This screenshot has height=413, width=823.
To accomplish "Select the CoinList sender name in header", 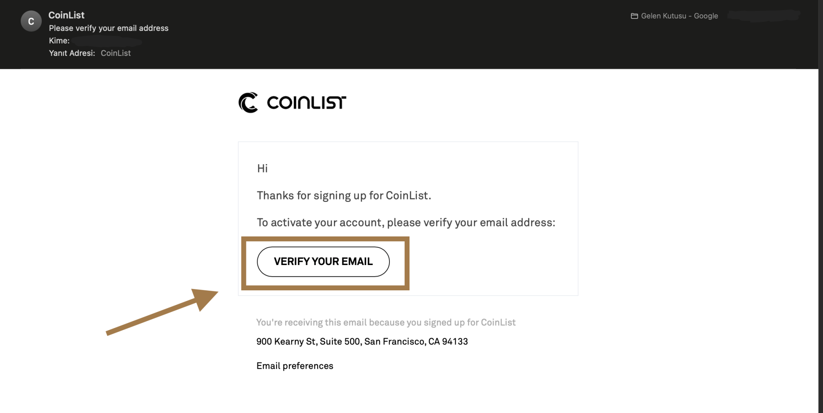I will point(66,15).
